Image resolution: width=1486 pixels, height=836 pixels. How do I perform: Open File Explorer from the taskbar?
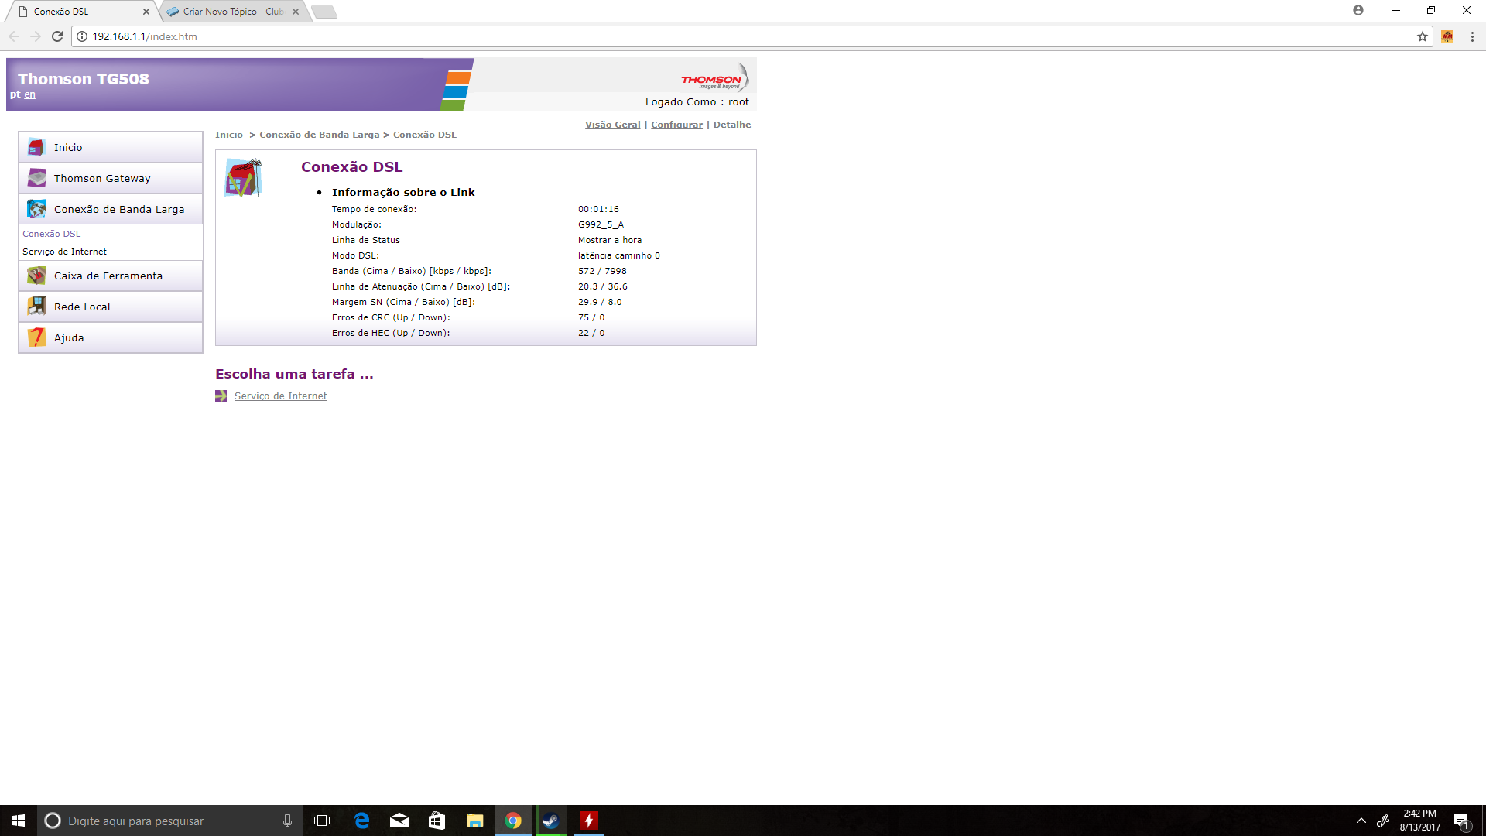tap(475, 821)
